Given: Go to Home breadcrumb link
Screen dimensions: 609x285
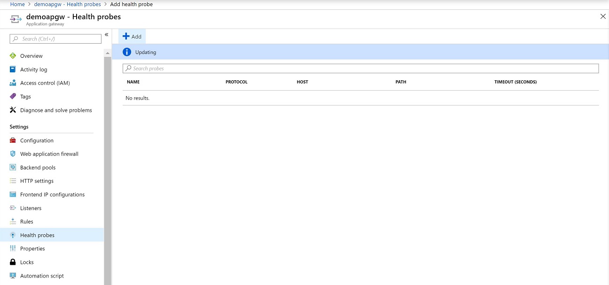Looking at the screenshot, I should 17,4.
